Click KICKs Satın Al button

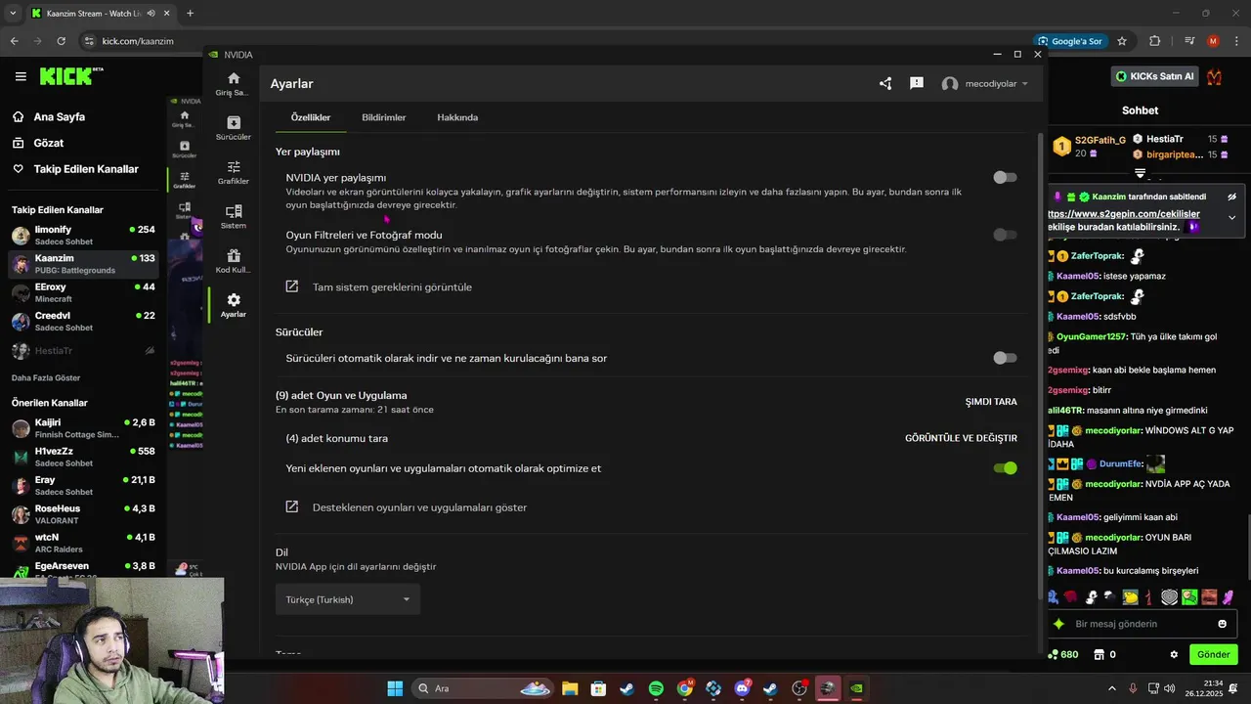click(1155, 76)
